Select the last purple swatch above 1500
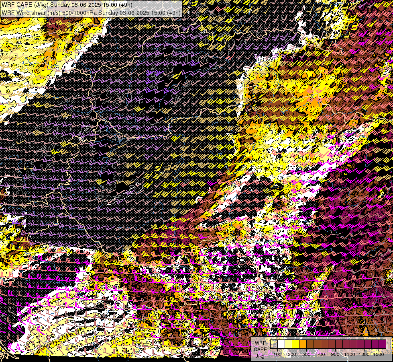393x362 pixels. [383, 344]
